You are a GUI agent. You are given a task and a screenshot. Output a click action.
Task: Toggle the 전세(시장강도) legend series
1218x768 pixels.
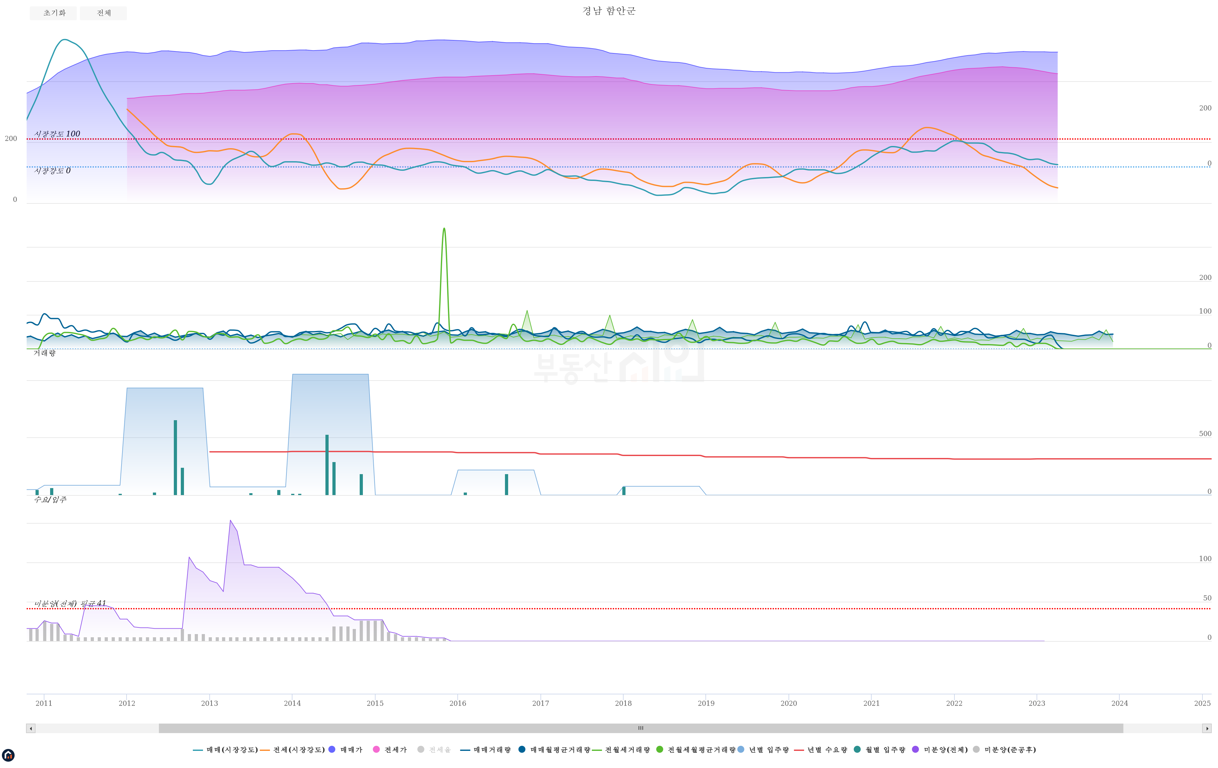coord(298,750)
